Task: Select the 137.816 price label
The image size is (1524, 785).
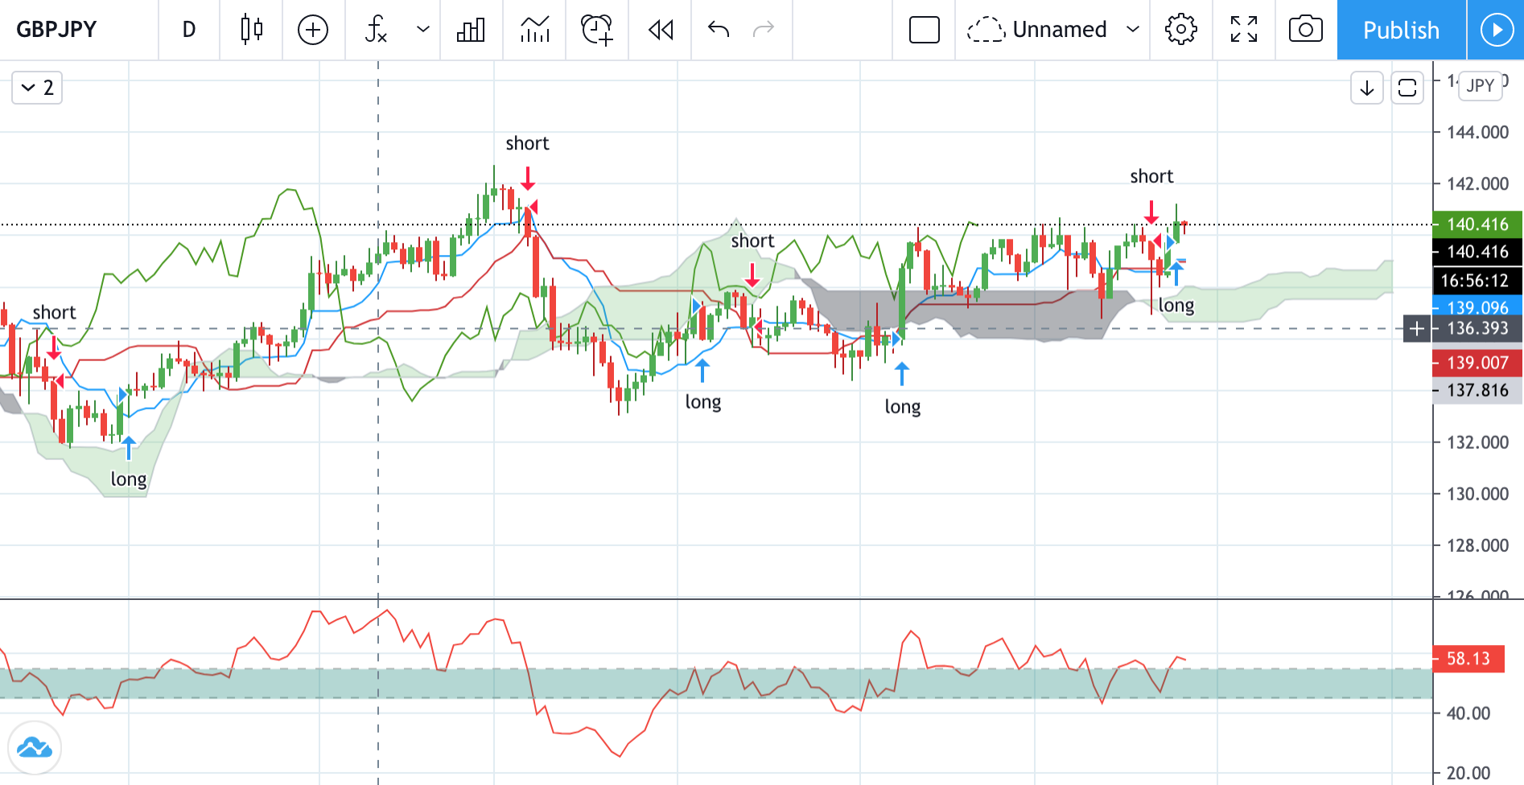Action: coord(1478,390)
